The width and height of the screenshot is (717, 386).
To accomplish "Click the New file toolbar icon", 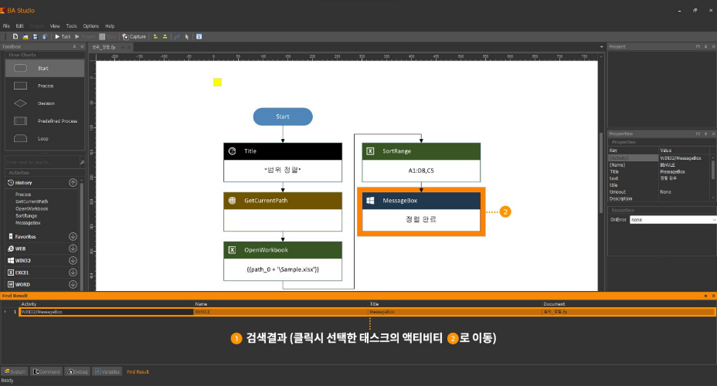I will point(15,36).
